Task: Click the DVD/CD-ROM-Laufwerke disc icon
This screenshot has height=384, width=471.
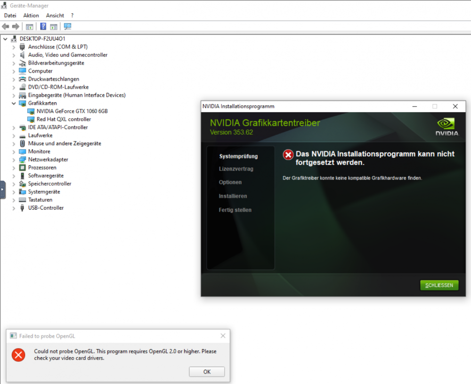Action: click(22, 87)
